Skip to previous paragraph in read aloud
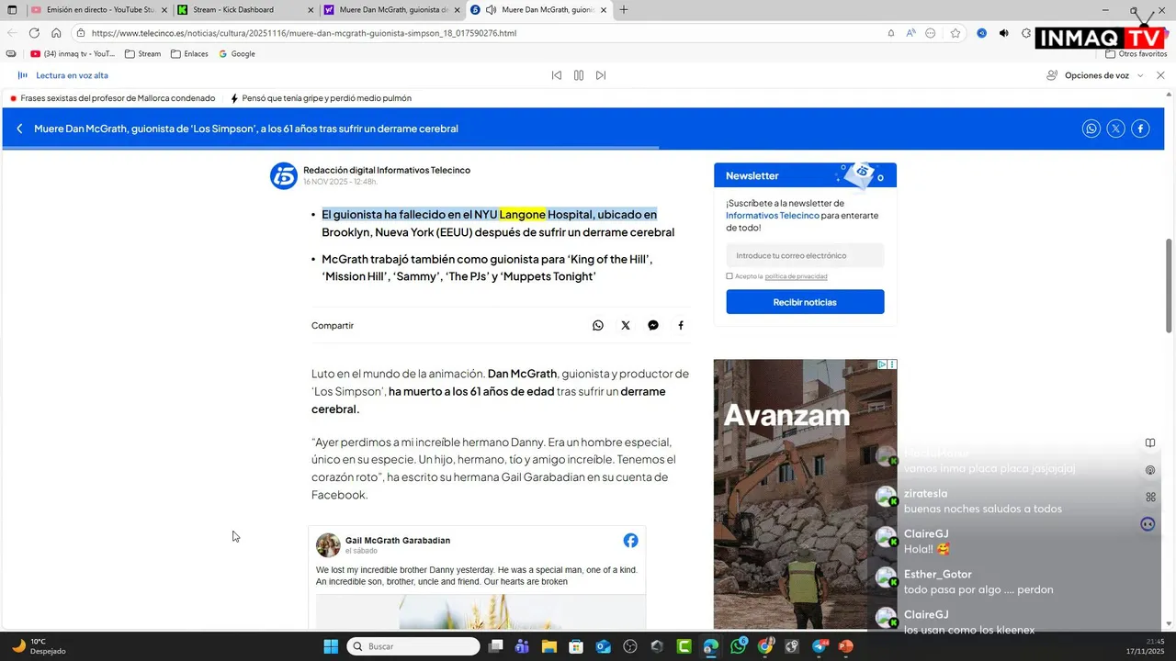The height and width of the screenshot is (661, 1176). [x=557, y=75]
